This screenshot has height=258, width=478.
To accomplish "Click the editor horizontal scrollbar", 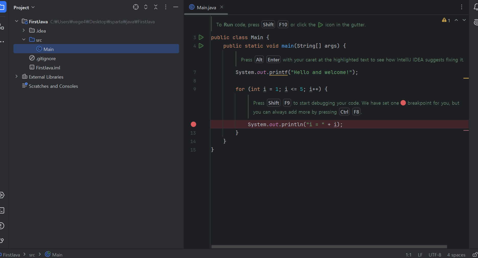I will point(329,247).
